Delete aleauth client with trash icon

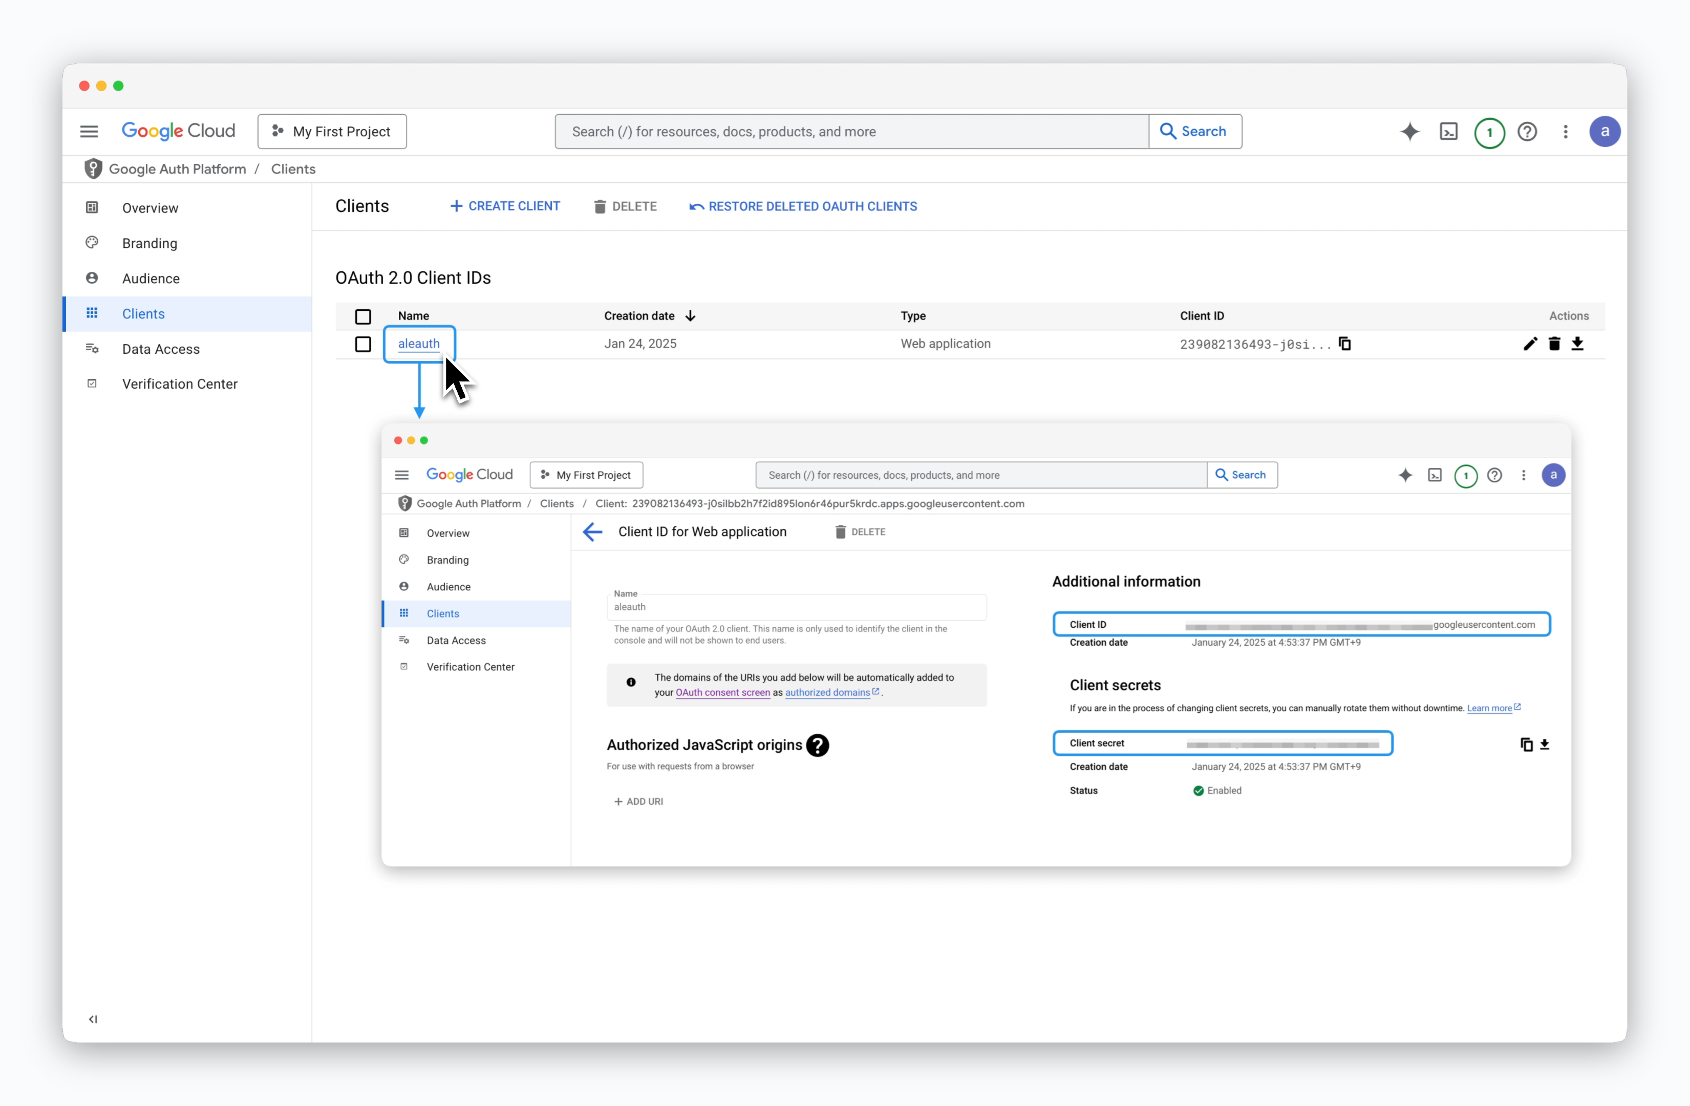point(1554,344)
